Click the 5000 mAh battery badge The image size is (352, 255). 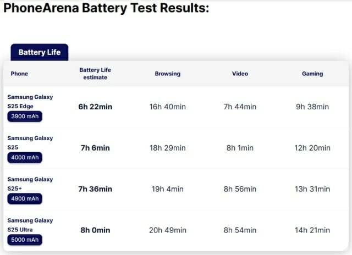(25, 240)
